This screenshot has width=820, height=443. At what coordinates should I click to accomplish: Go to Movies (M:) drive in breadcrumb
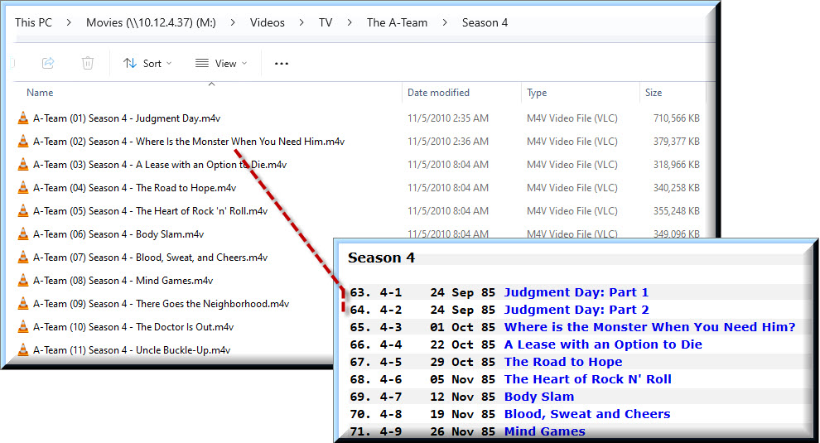(x=151, y=22)
